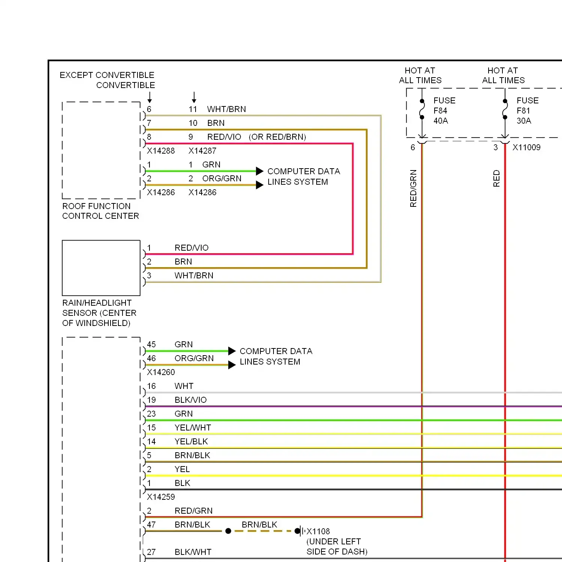The height and width of the screenshot is (562, 562).
Task: Select the FUSE F84 40A label
Action: [444, 111]
